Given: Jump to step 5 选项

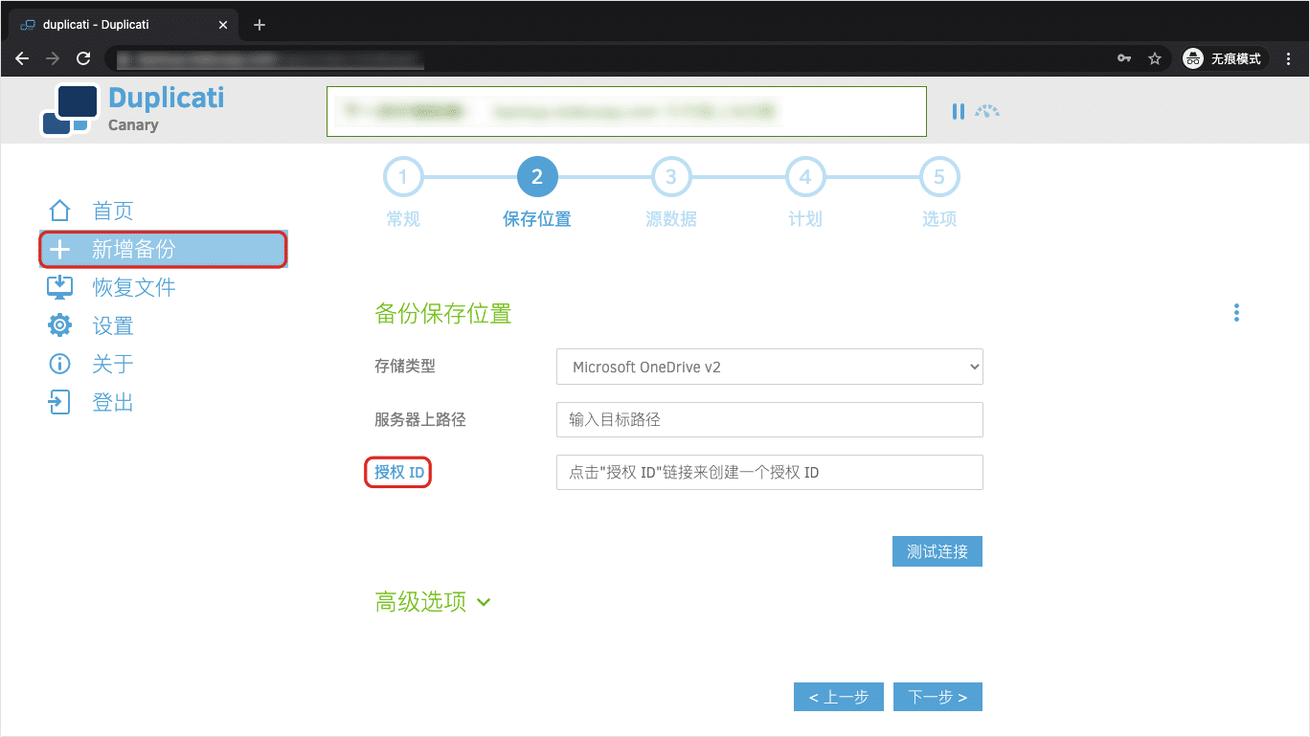Looking at the screenshot, I should coord(939,191).
